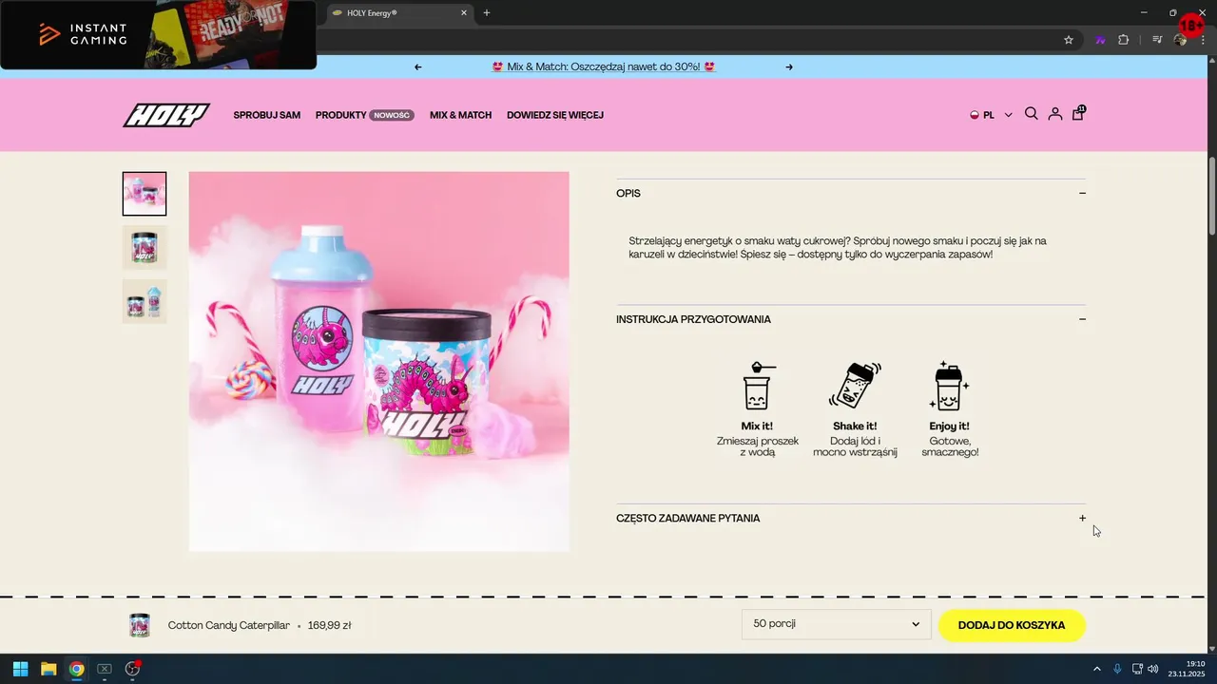Open Chrome three-dot menu

1202,40
